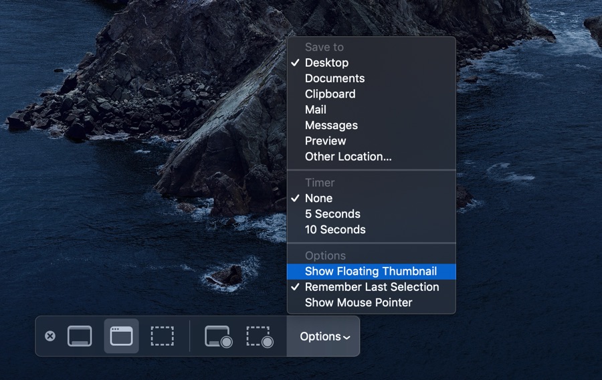Viewport: 602px width, 380px height.
Task: Close the screenshot toolbar with the X icon
Action: click(x=50, y=337)
